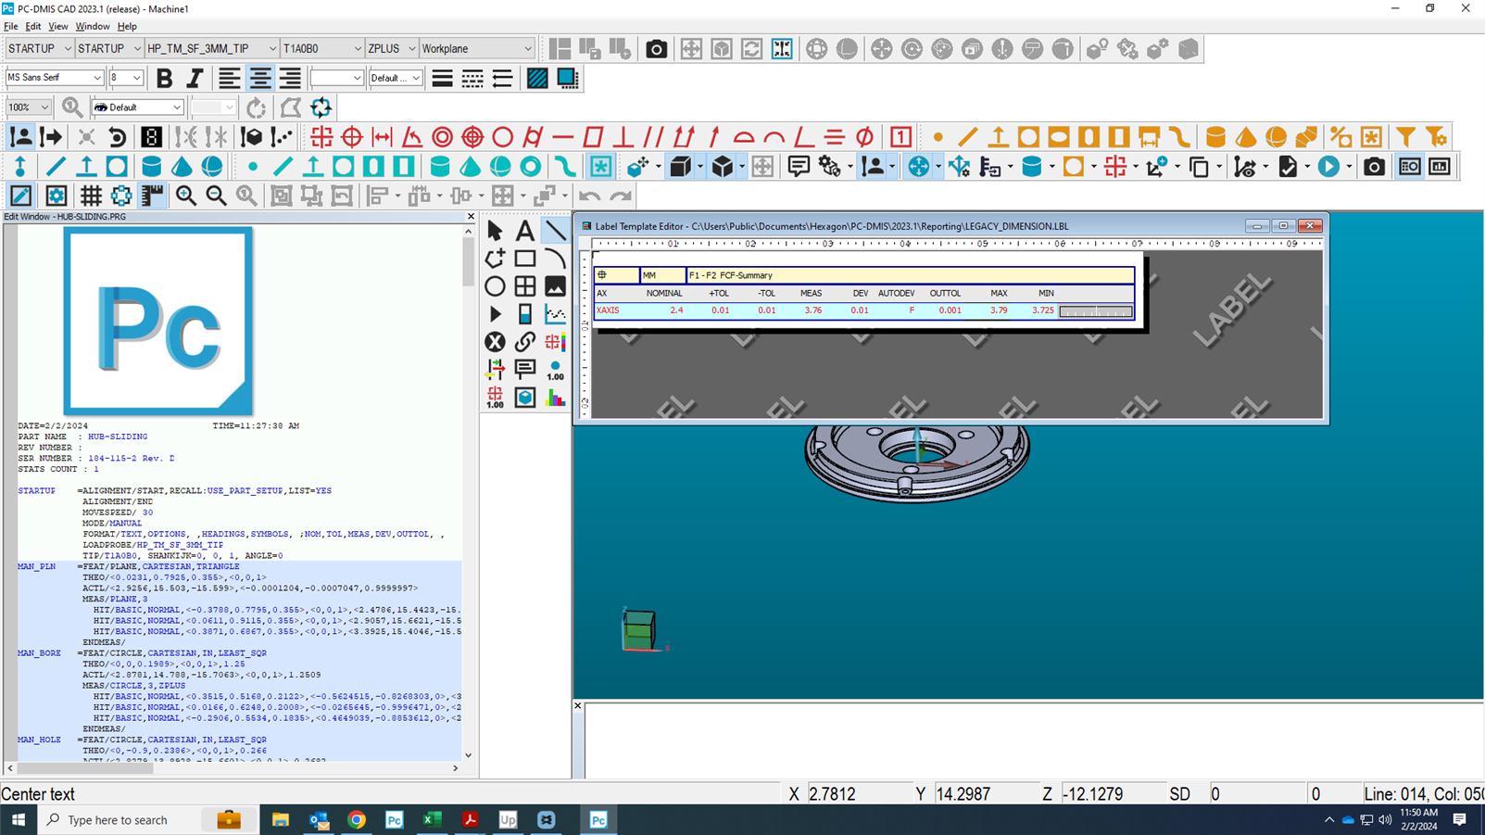Select the Line drawing tool in object palette
The height and width of the screenshot is (835, 1485).
pyautogui.click(x=555, y=231)
